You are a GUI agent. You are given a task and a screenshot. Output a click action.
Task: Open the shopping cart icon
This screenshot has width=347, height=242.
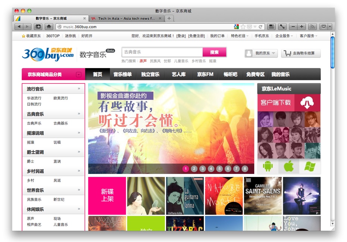(x=287, y=53)
